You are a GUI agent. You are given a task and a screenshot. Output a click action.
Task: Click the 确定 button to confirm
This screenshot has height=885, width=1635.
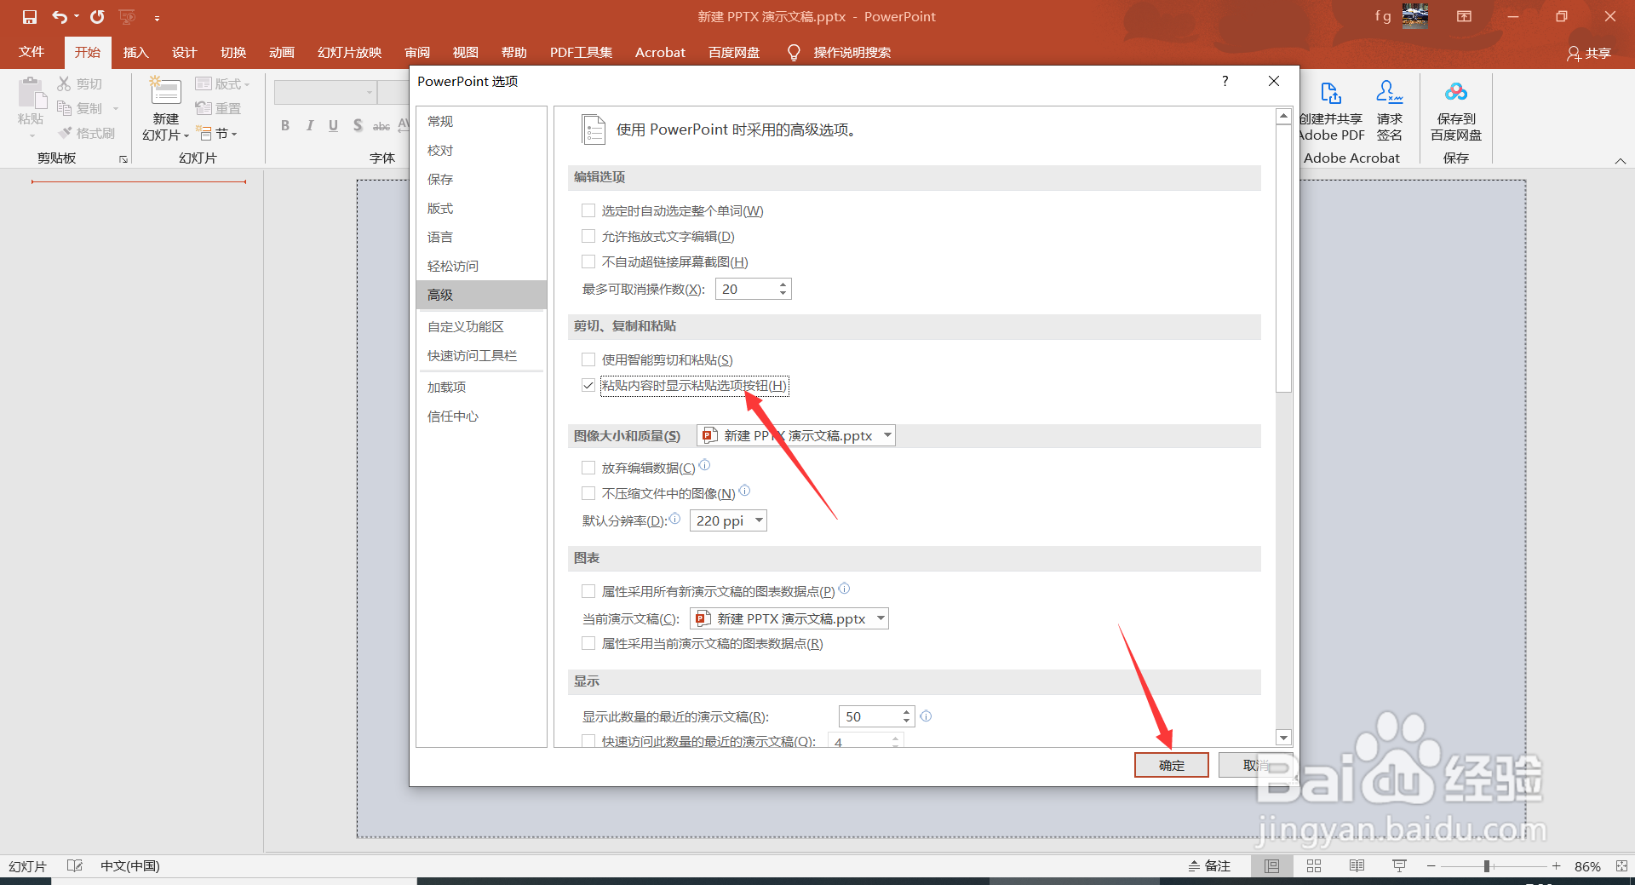(x=1171, y=764)
